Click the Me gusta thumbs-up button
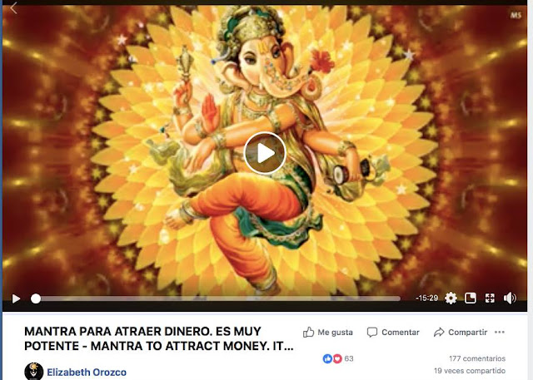The image size is (533, 380). 327,332
